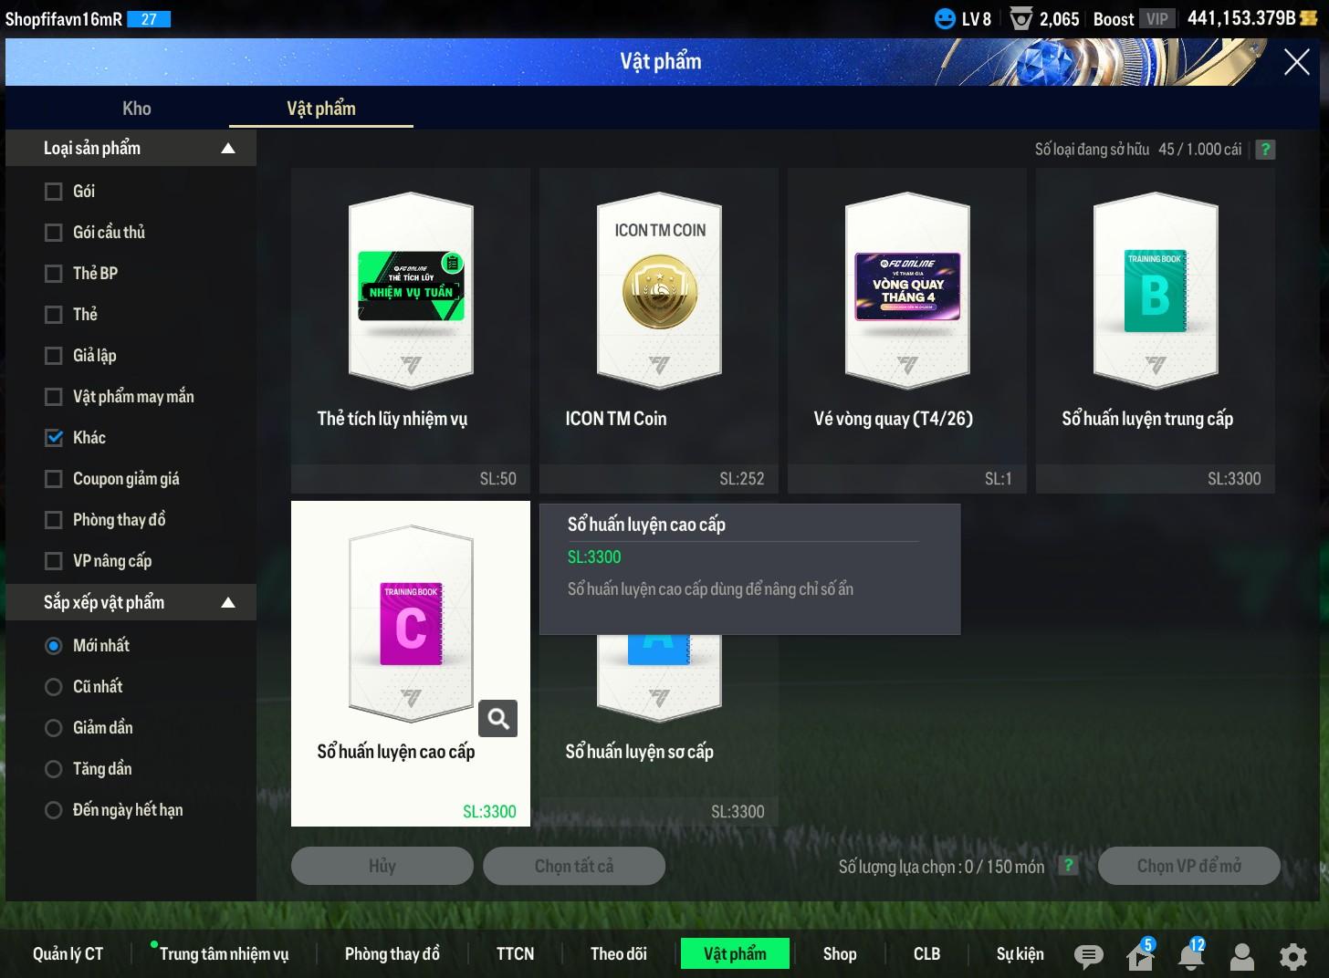The image size is (1329, 978).
Task: Click the magnifier icon on Sổ huấn luyện cao cấp
Action: pyautogui.click(x=497, y=719)
